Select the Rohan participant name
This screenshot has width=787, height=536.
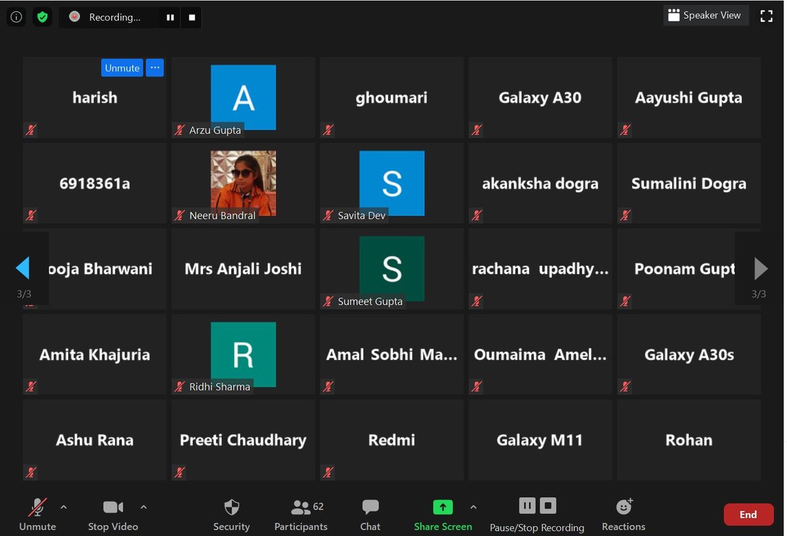pyautogui.click(x=689, y=440)
